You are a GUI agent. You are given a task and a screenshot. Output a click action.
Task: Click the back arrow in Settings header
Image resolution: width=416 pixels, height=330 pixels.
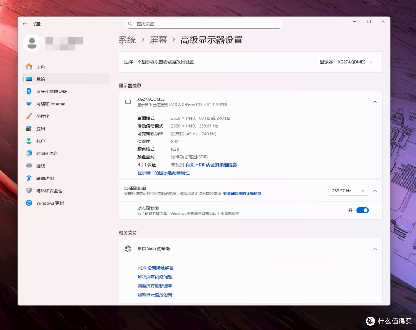(x=25, y=24)
